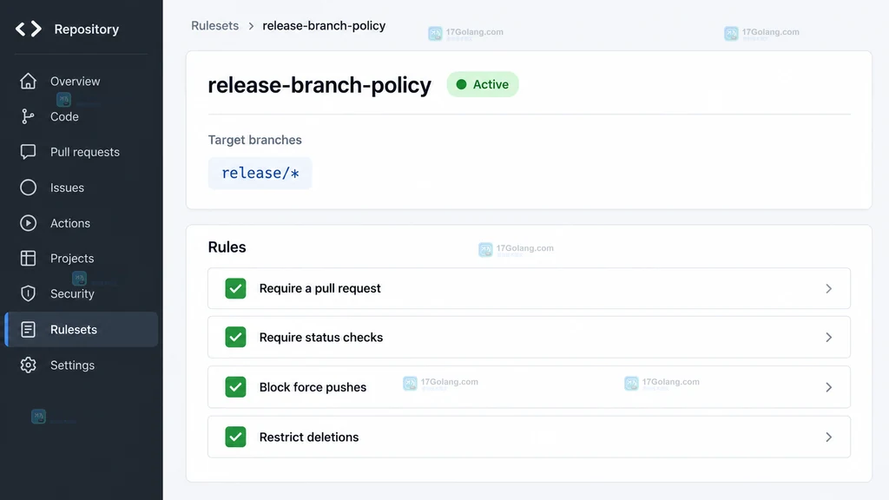Click the release/* target branch tag
Viewport: 889px width, 500px height.
click(x=260, y=173)
